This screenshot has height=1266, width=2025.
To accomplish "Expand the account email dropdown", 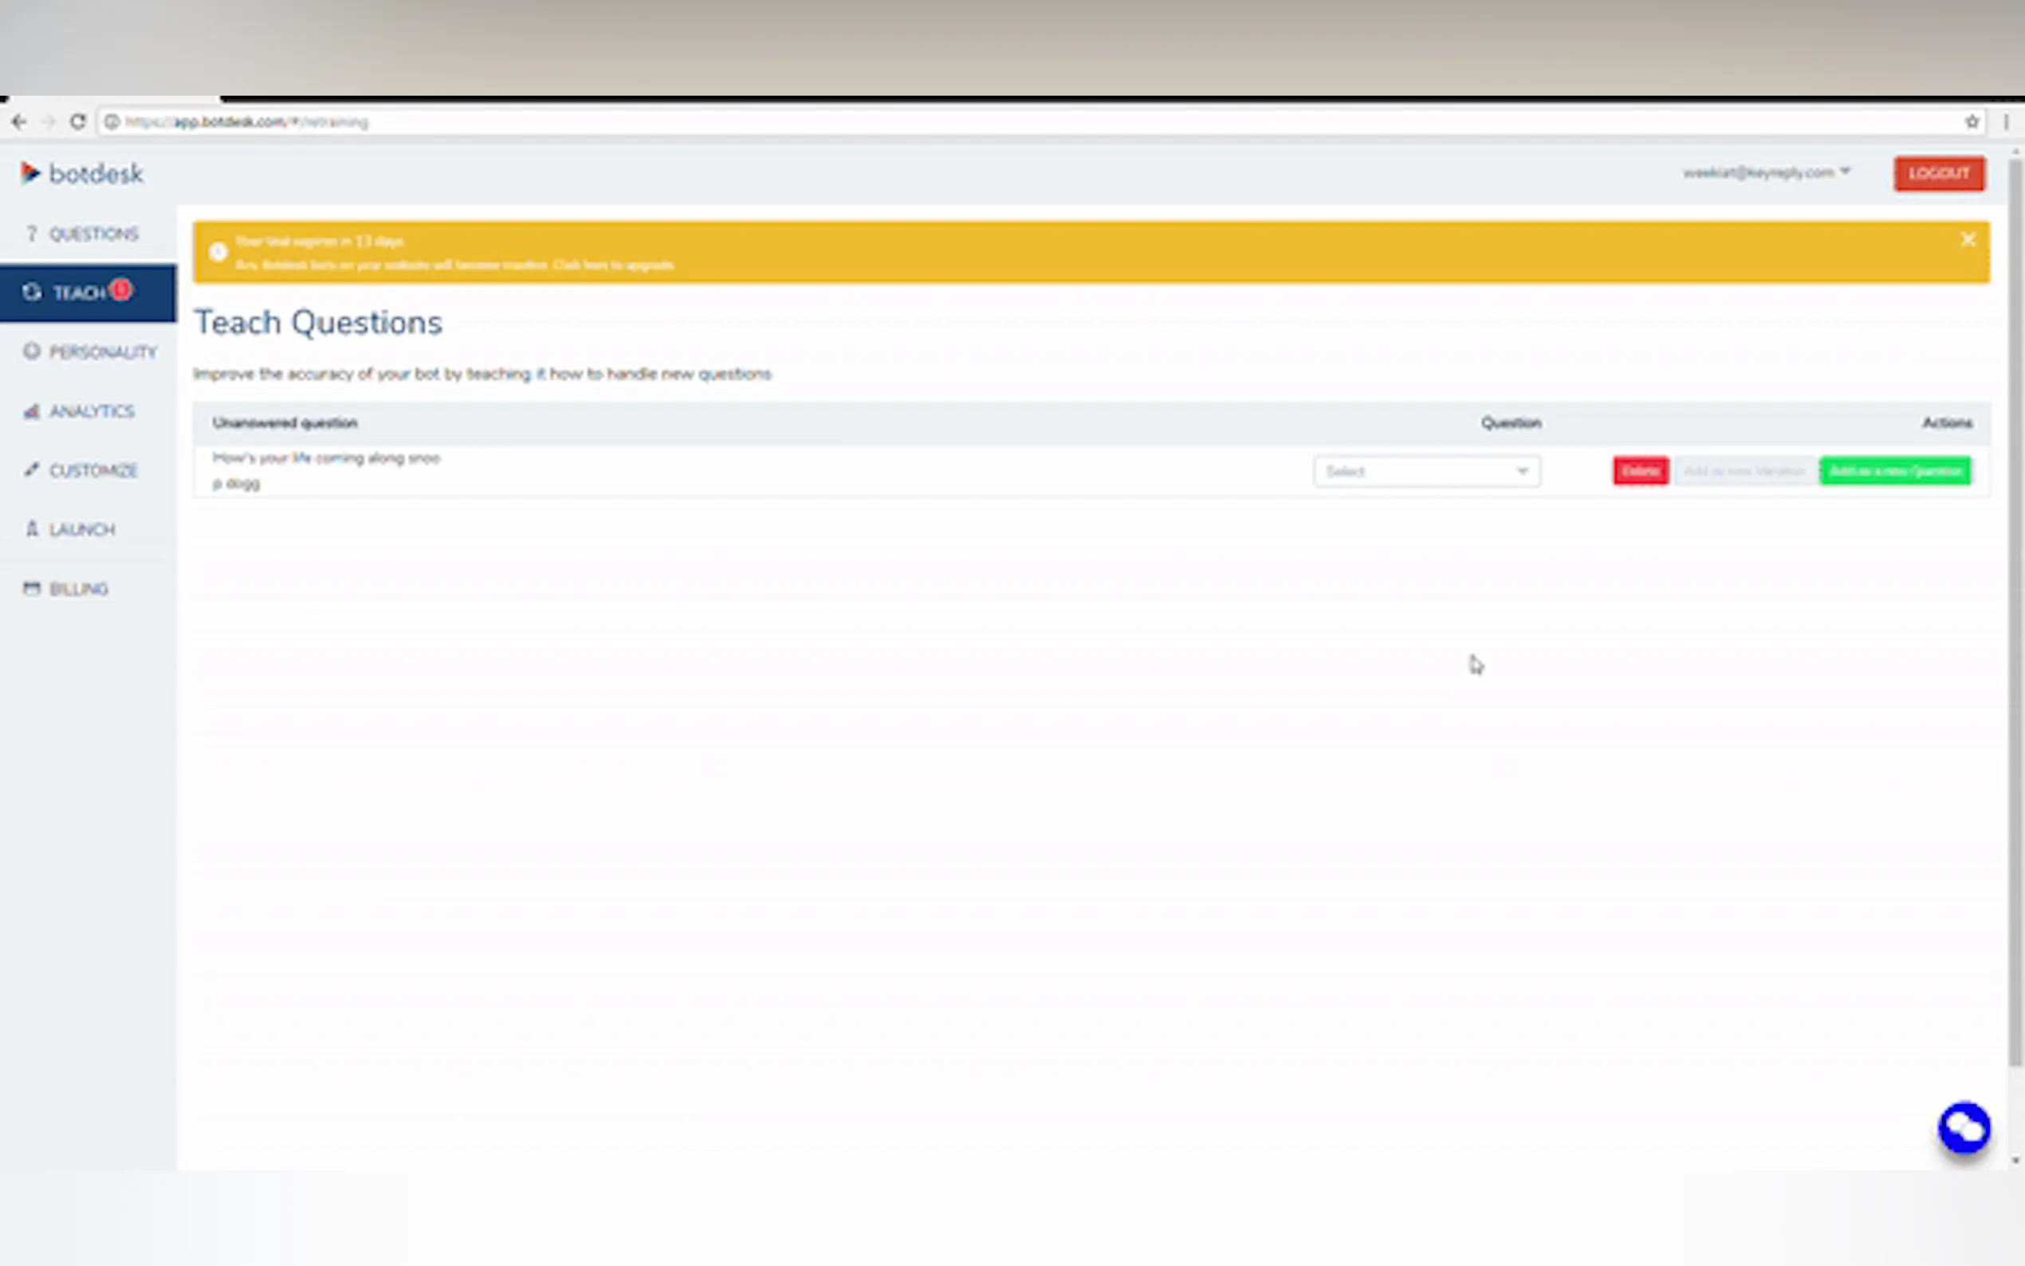I will click(x=1767, y=172).
